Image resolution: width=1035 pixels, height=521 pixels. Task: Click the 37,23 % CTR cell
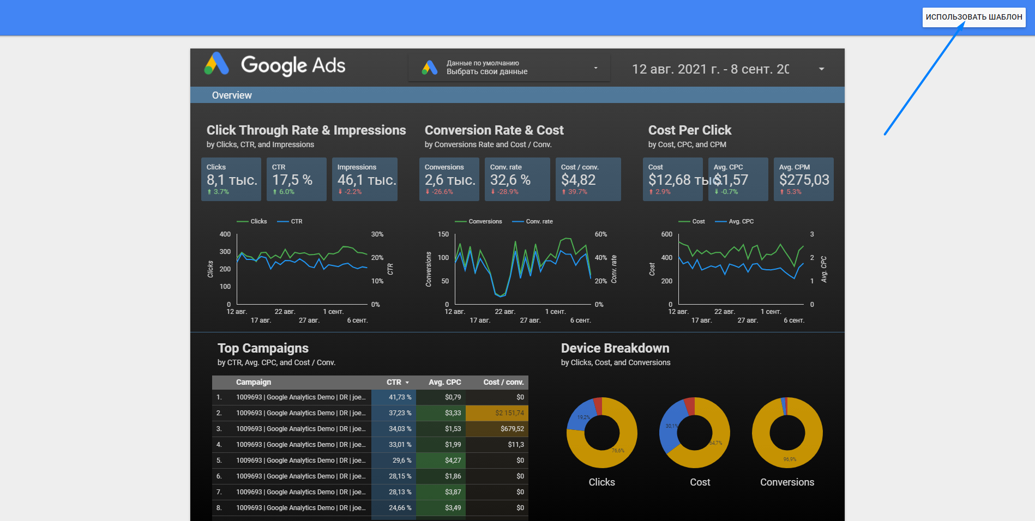[394, 413]
